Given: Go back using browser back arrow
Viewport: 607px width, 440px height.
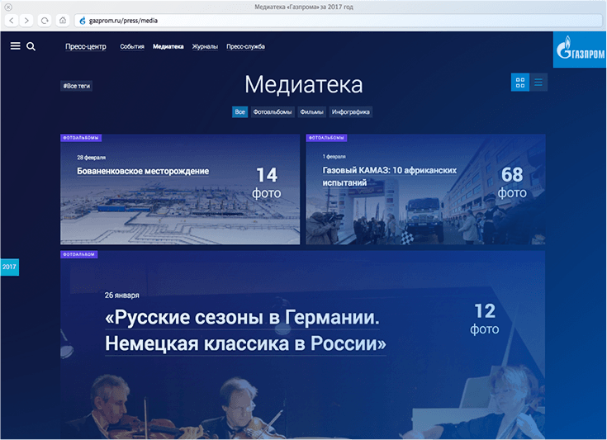Looking at the screenshot, I should click(12, 20).
